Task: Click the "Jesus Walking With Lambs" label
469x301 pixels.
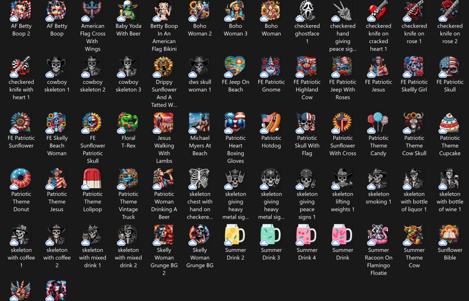Action: click(x=164, y=149)
